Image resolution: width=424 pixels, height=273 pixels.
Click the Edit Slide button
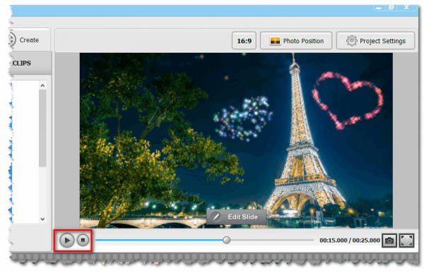237,217
